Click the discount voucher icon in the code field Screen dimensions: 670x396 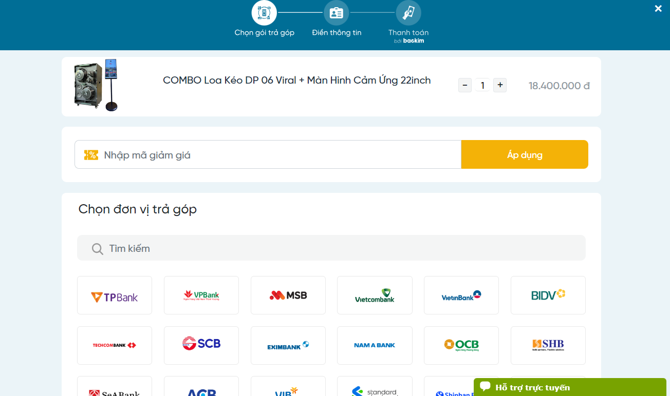point(91,154)
